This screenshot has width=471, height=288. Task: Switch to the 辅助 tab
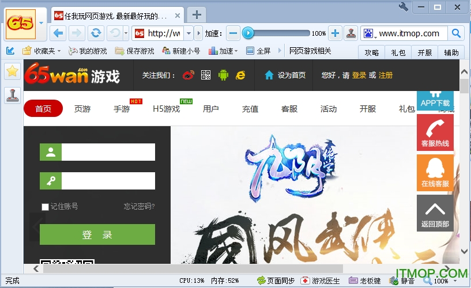click(451, 52)
